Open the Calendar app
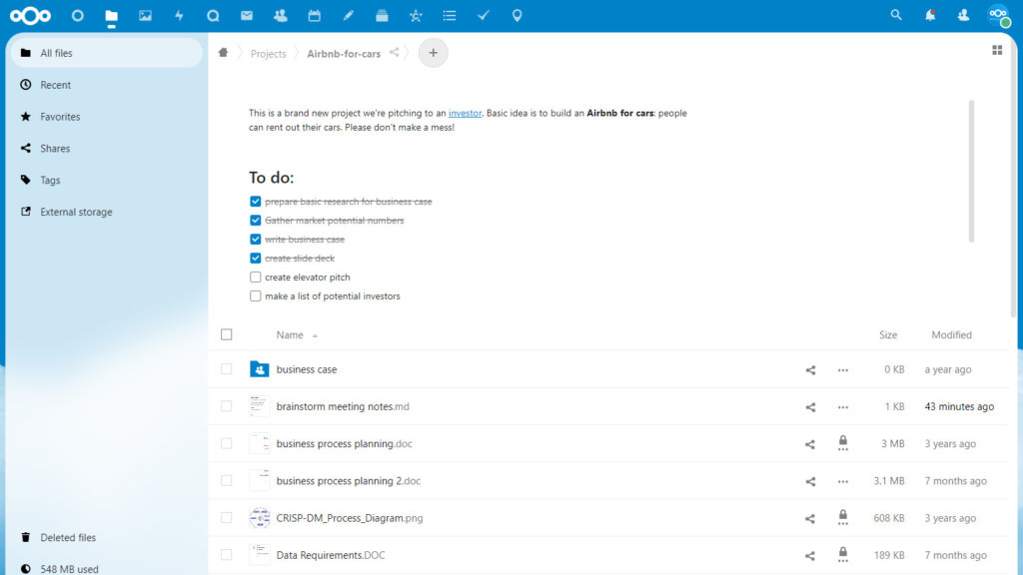Viewport: 1023px width, 575px height. [314, 15]
